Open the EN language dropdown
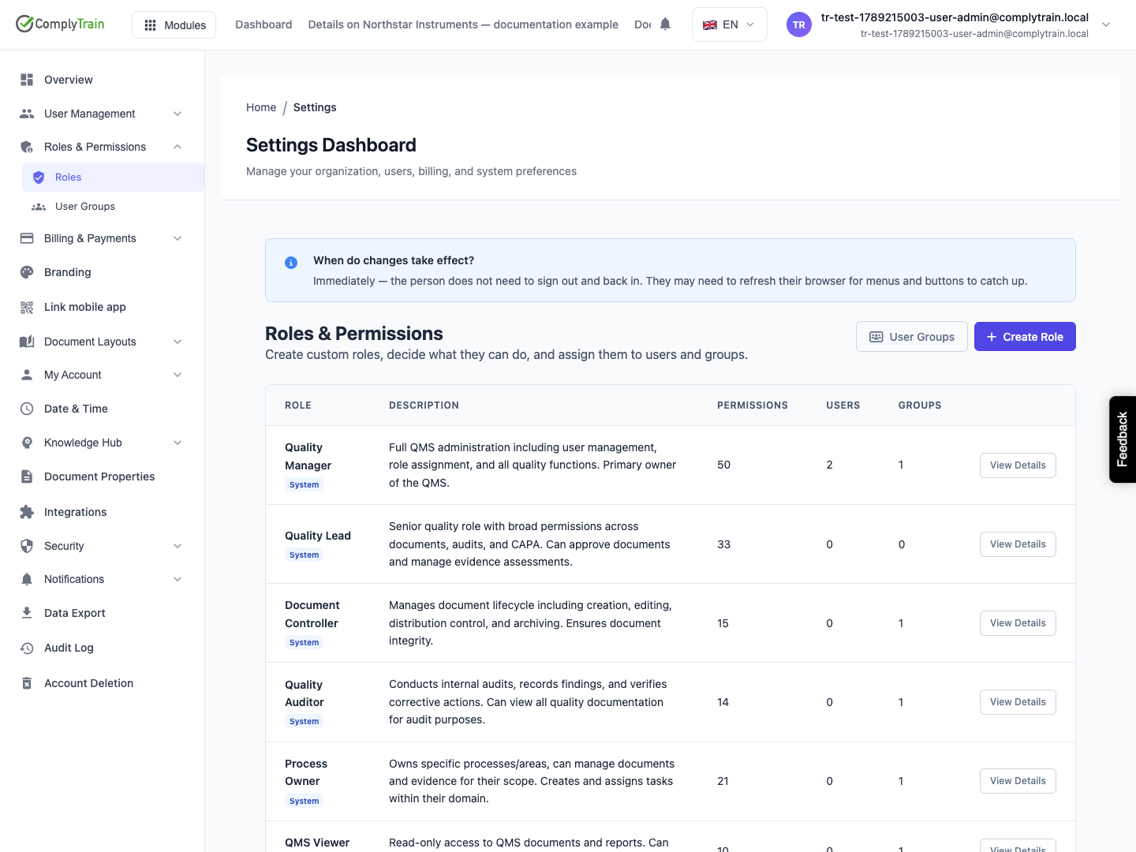The width and height of the screenshot is (1136, 852). click(x=729, y=24)
